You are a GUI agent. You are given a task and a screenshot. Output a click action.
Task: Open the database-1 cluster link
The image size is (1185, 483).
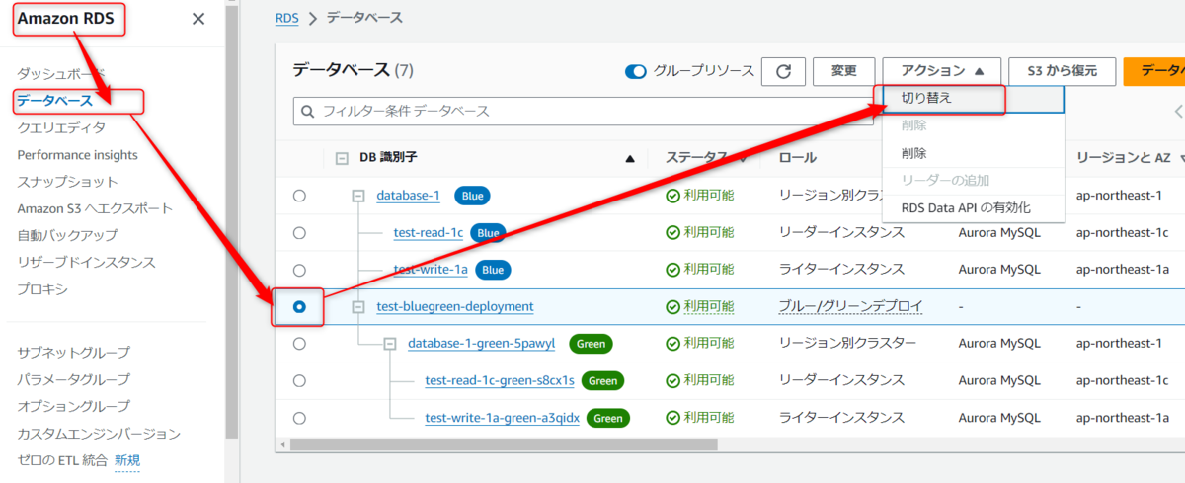(x=408, y=196)
